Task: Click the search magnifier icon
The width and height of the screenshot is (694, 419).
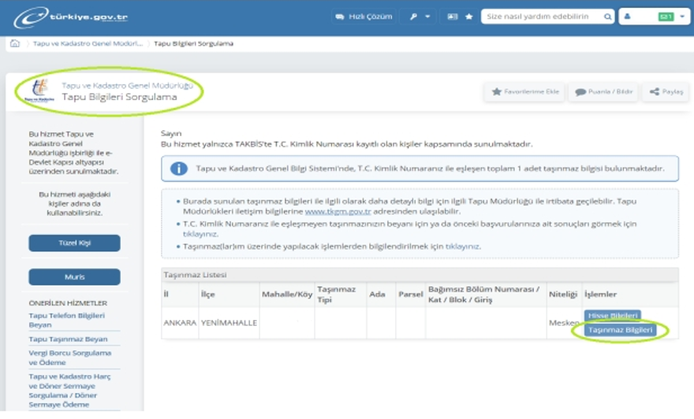Action: [x=607, y=17]
